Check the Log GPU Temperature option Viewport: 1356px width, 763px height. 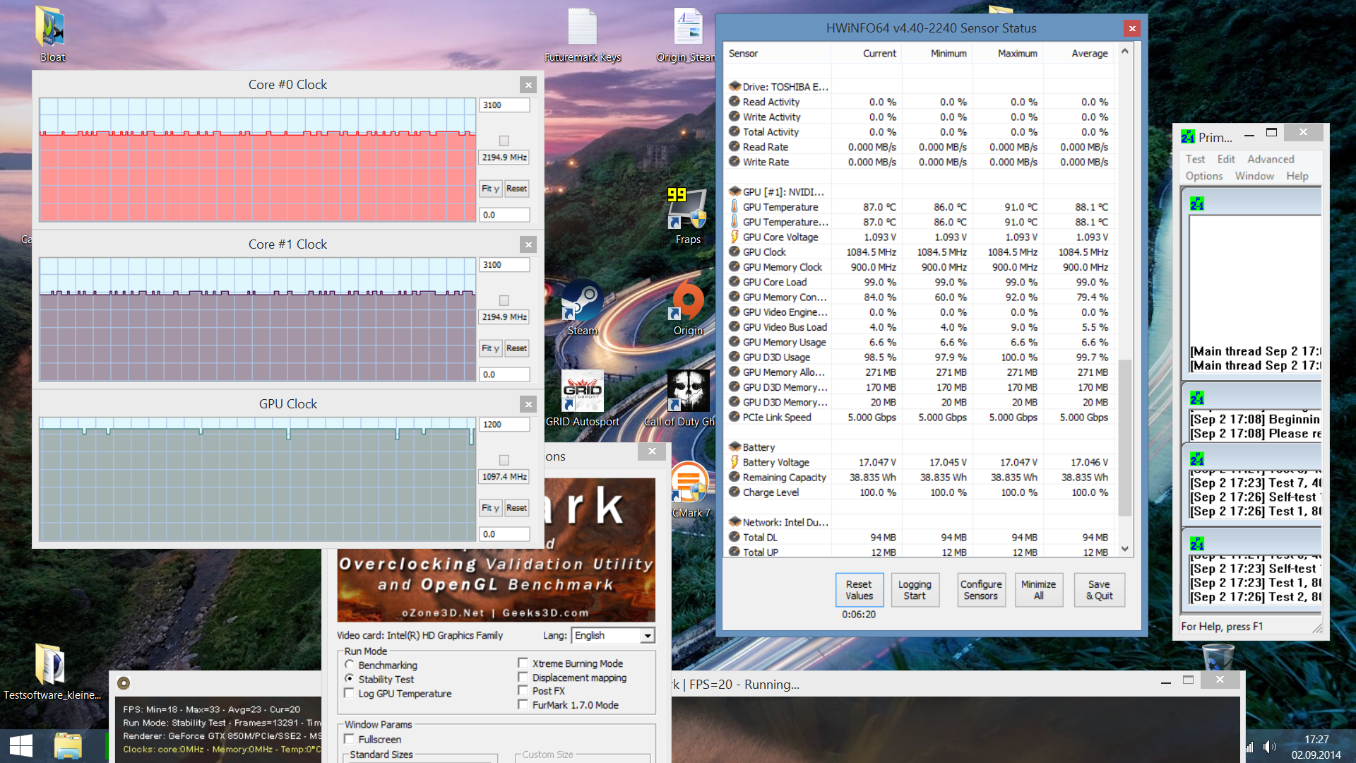(x=350, y=694)
